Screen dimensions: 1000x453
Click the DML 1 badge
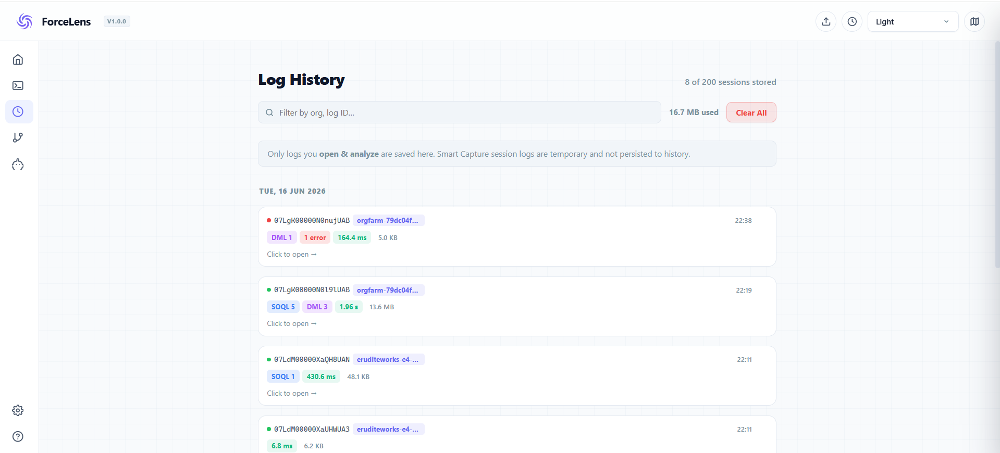coord(281,237)
